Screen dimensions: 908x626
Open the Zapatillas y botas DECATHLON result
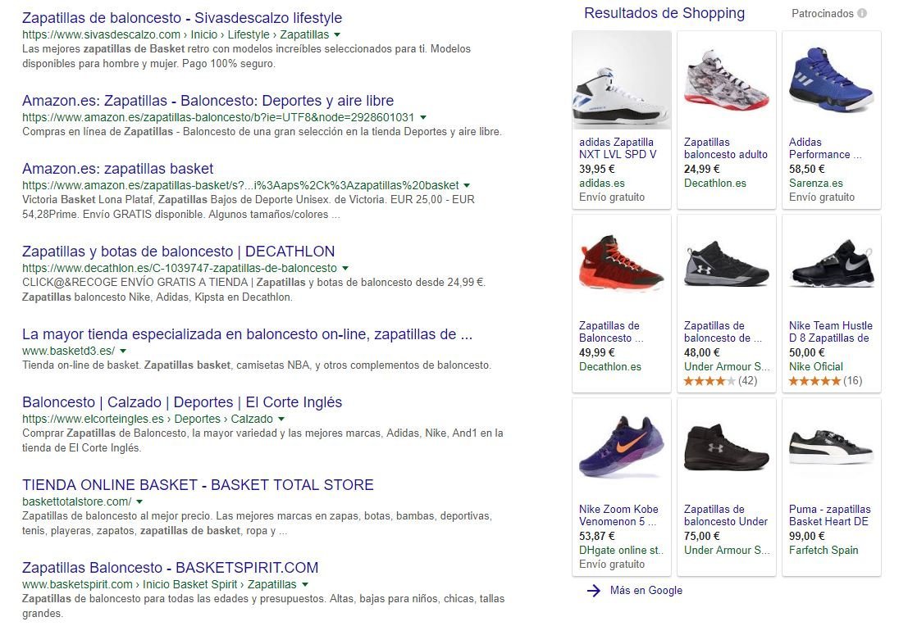178,252
